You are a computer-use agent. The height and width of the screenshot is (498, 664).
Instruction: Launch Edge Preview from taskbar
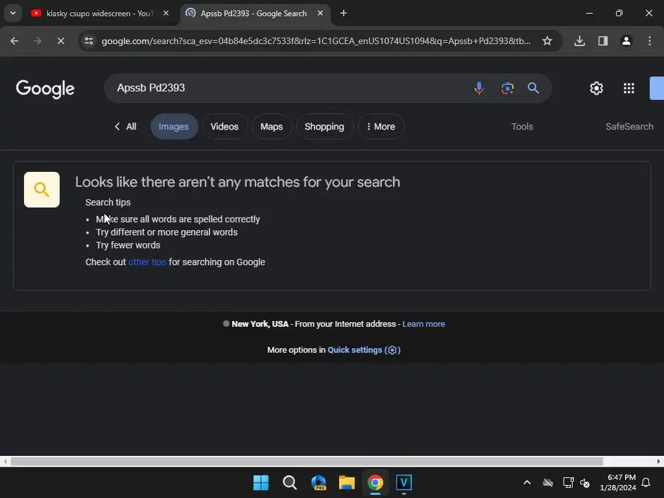point(318,482)
